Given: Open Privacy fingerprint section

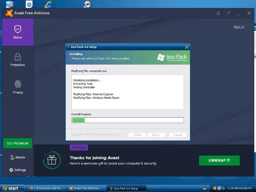Looking at the screenshot, I should (18, 84).
